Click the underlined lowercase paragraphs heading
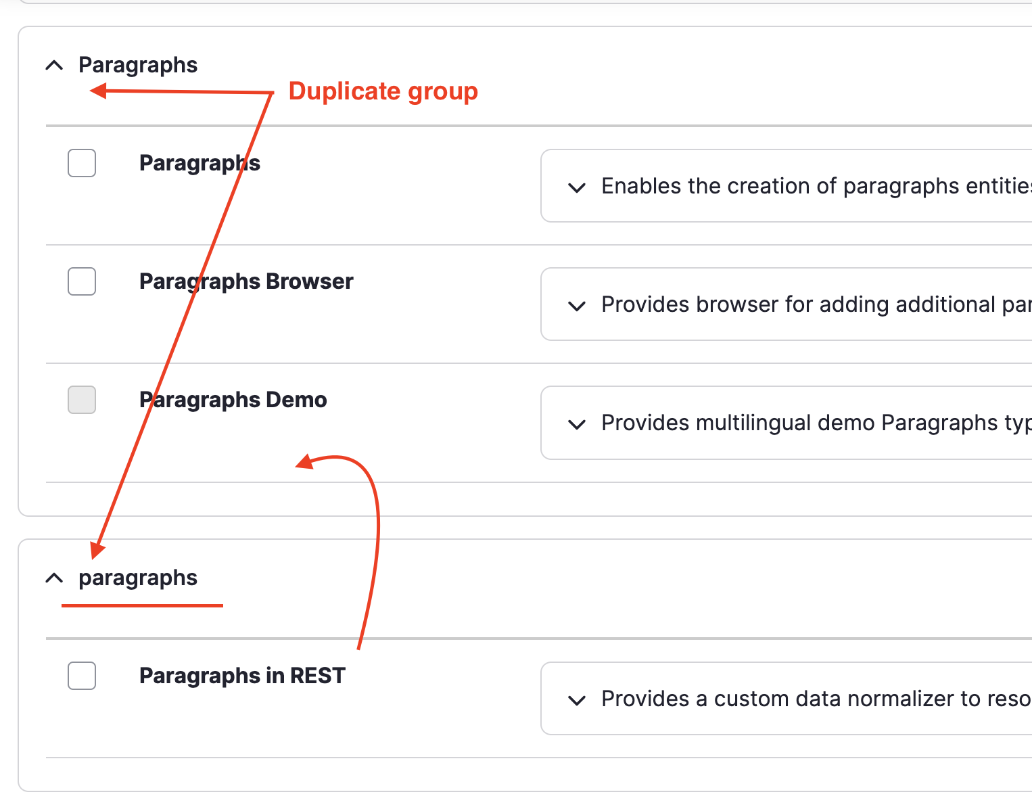Image resolution: width=1032 pixels, height=809 pixels. tap(138, 578)
